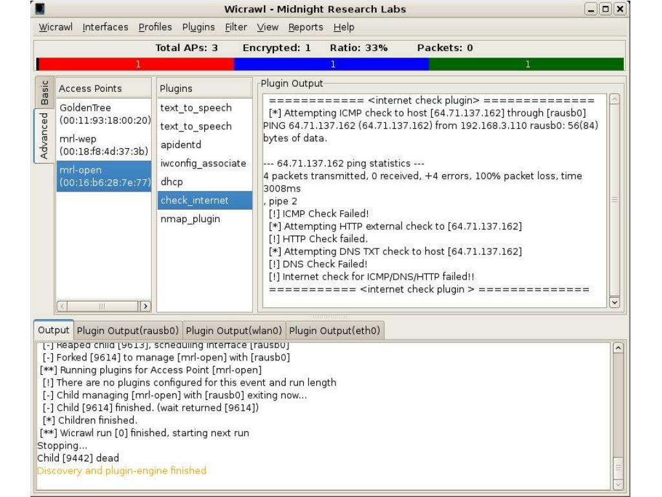Select the second text_to_speech plugin
Image resolution: width=662 pixels, height=497 pixels.
(205, 126)
